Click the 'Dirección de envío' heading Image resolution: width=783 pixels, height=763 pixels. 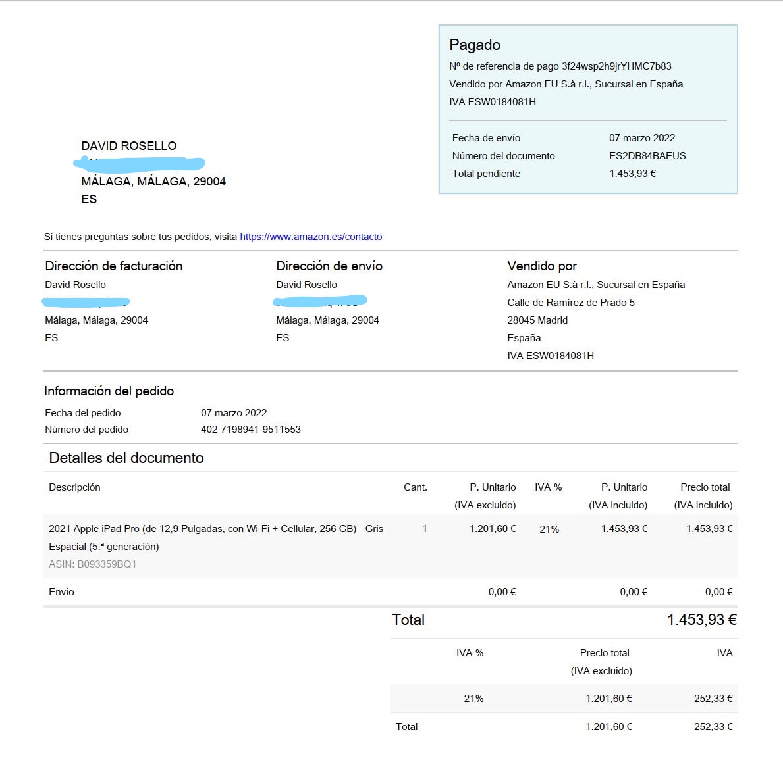[329, 266]
